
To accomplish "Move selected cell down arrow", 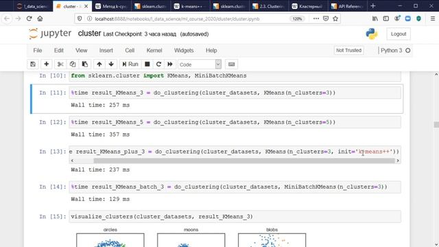I will tap(111, 64).
